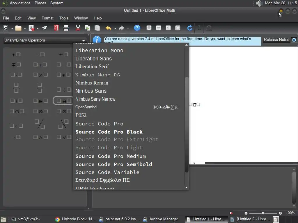Switch to Archive Manager in taskbar
This screenshot has height=223, width=298.
tap(161, 219)
